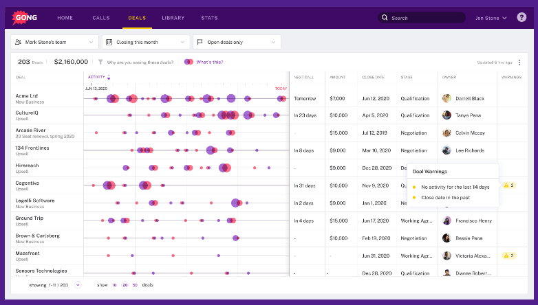
Task: Click the NEXT CALL column header
Action: pos(303,78)
